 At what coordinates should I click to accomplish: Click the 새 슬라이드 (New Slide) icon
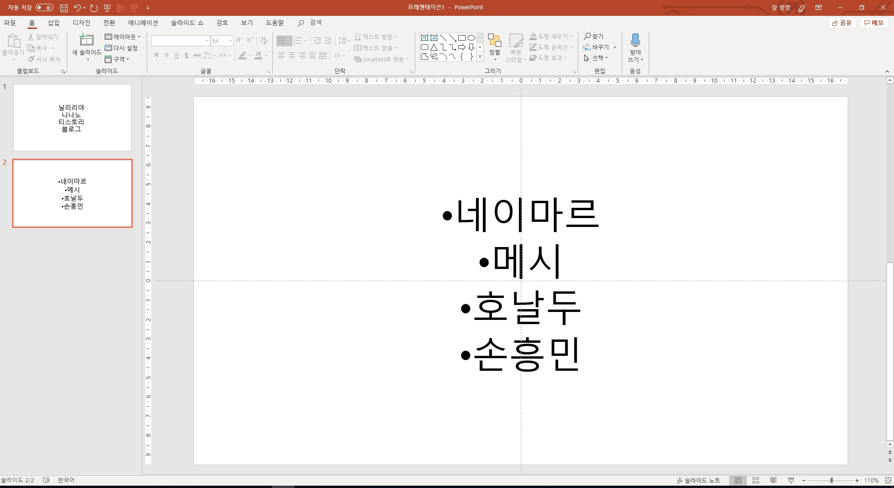click(86, 40)
